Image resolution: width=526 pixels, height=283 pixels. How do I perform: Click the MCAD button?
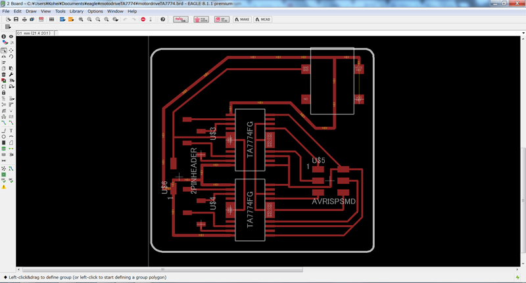(x=262, y=20)
